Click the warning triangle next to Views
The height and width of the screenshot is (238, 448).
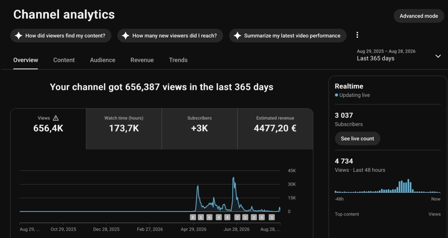point(56,118)
